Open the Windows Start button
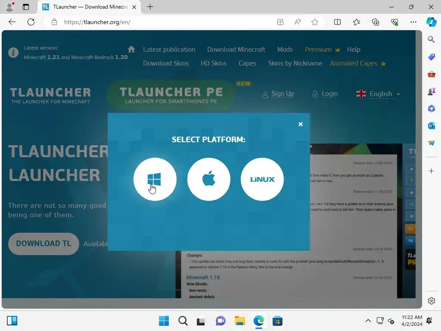The image size is (441, 331). tap(164, 321)
